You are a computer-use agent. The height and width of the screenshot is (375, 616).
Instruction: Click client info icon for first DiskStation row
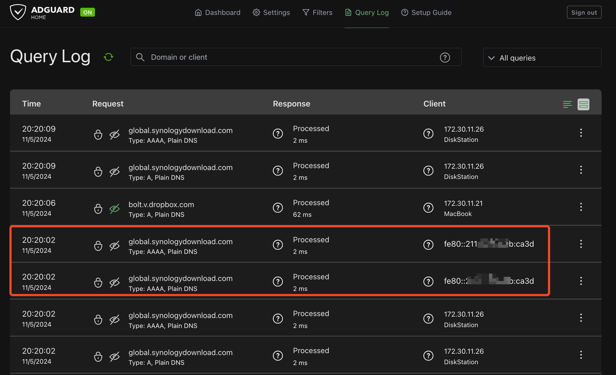click(x=428, y=134)
